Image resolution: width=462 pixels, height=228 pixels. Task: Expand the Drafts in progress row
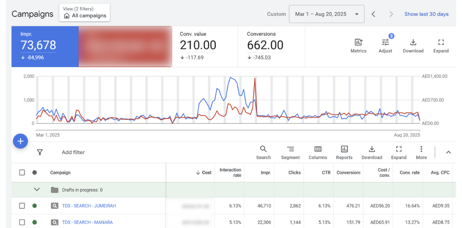37,190
